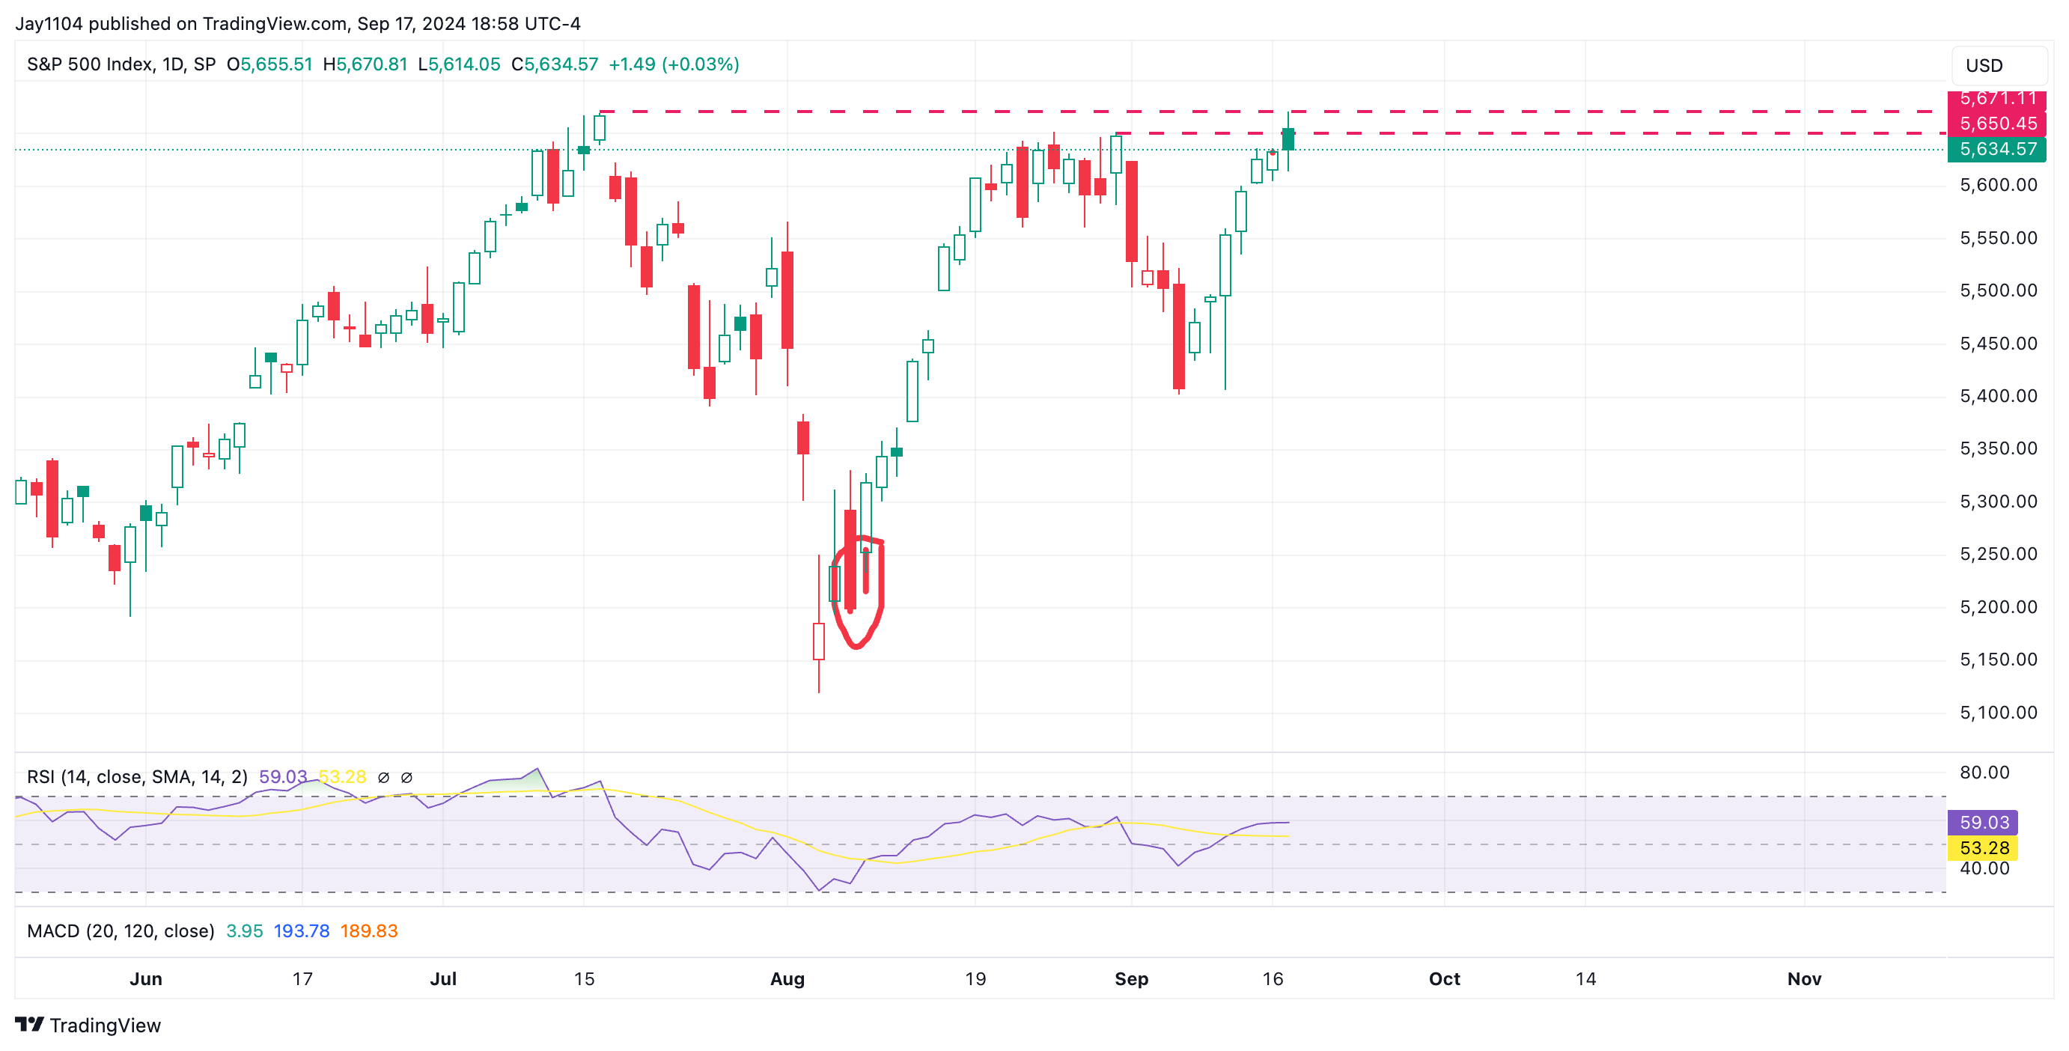Click the Nov label on time axis

1804,980
